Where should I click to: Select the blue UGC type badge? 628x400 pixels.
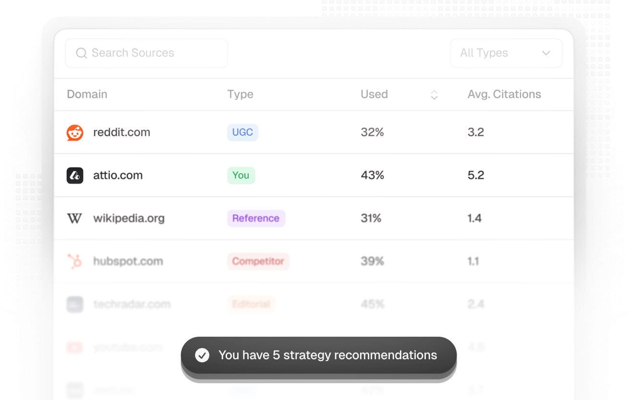tap(242, 132)
